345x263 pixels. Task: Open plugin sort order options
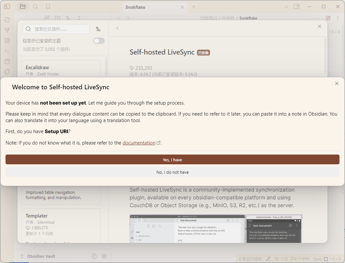coord(98,29)
